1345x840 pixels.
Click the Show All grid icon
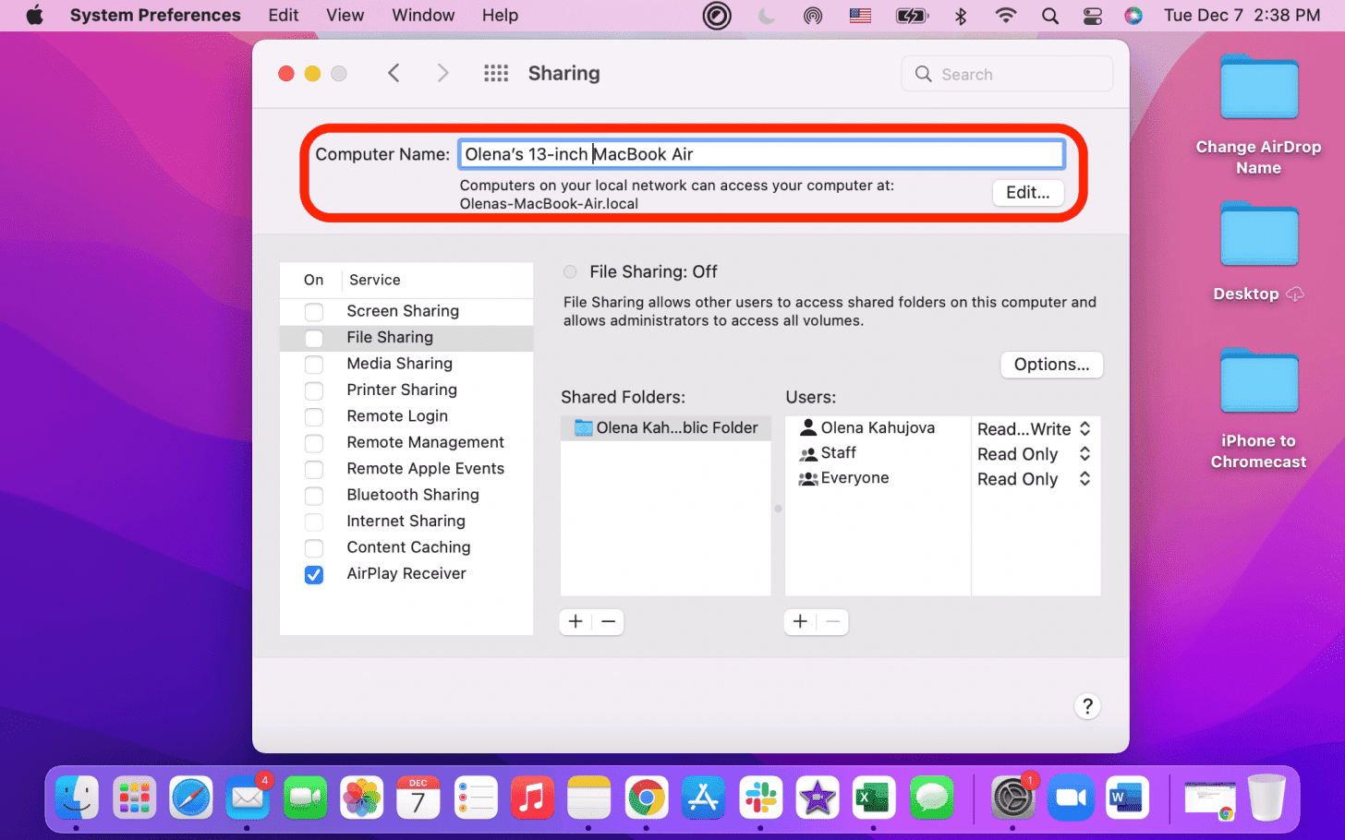(x=496, y=73)
